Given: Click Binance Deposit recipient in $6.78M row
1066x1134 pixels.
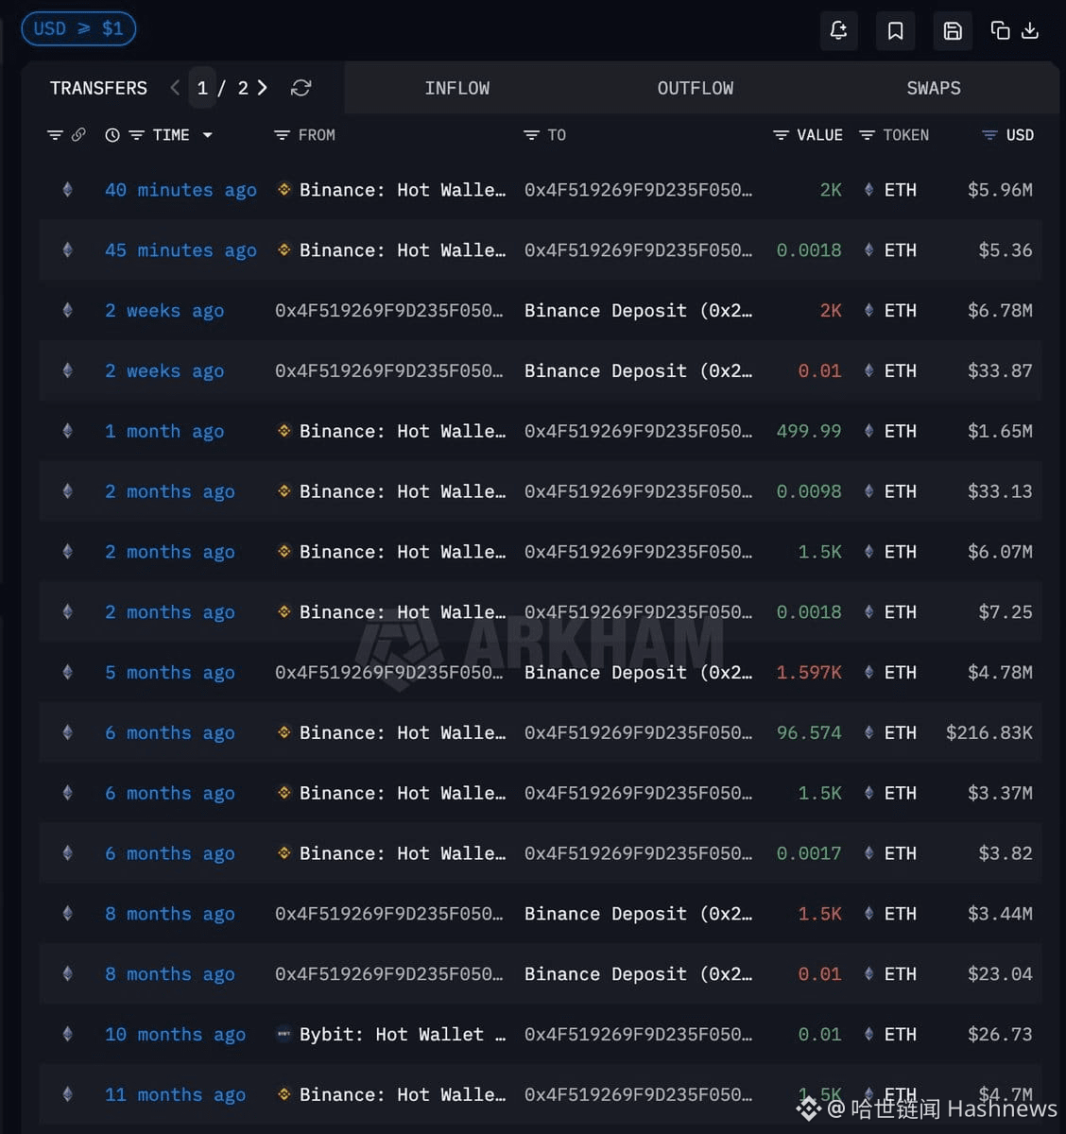Looking at the screenshot, I should [638, 311].
